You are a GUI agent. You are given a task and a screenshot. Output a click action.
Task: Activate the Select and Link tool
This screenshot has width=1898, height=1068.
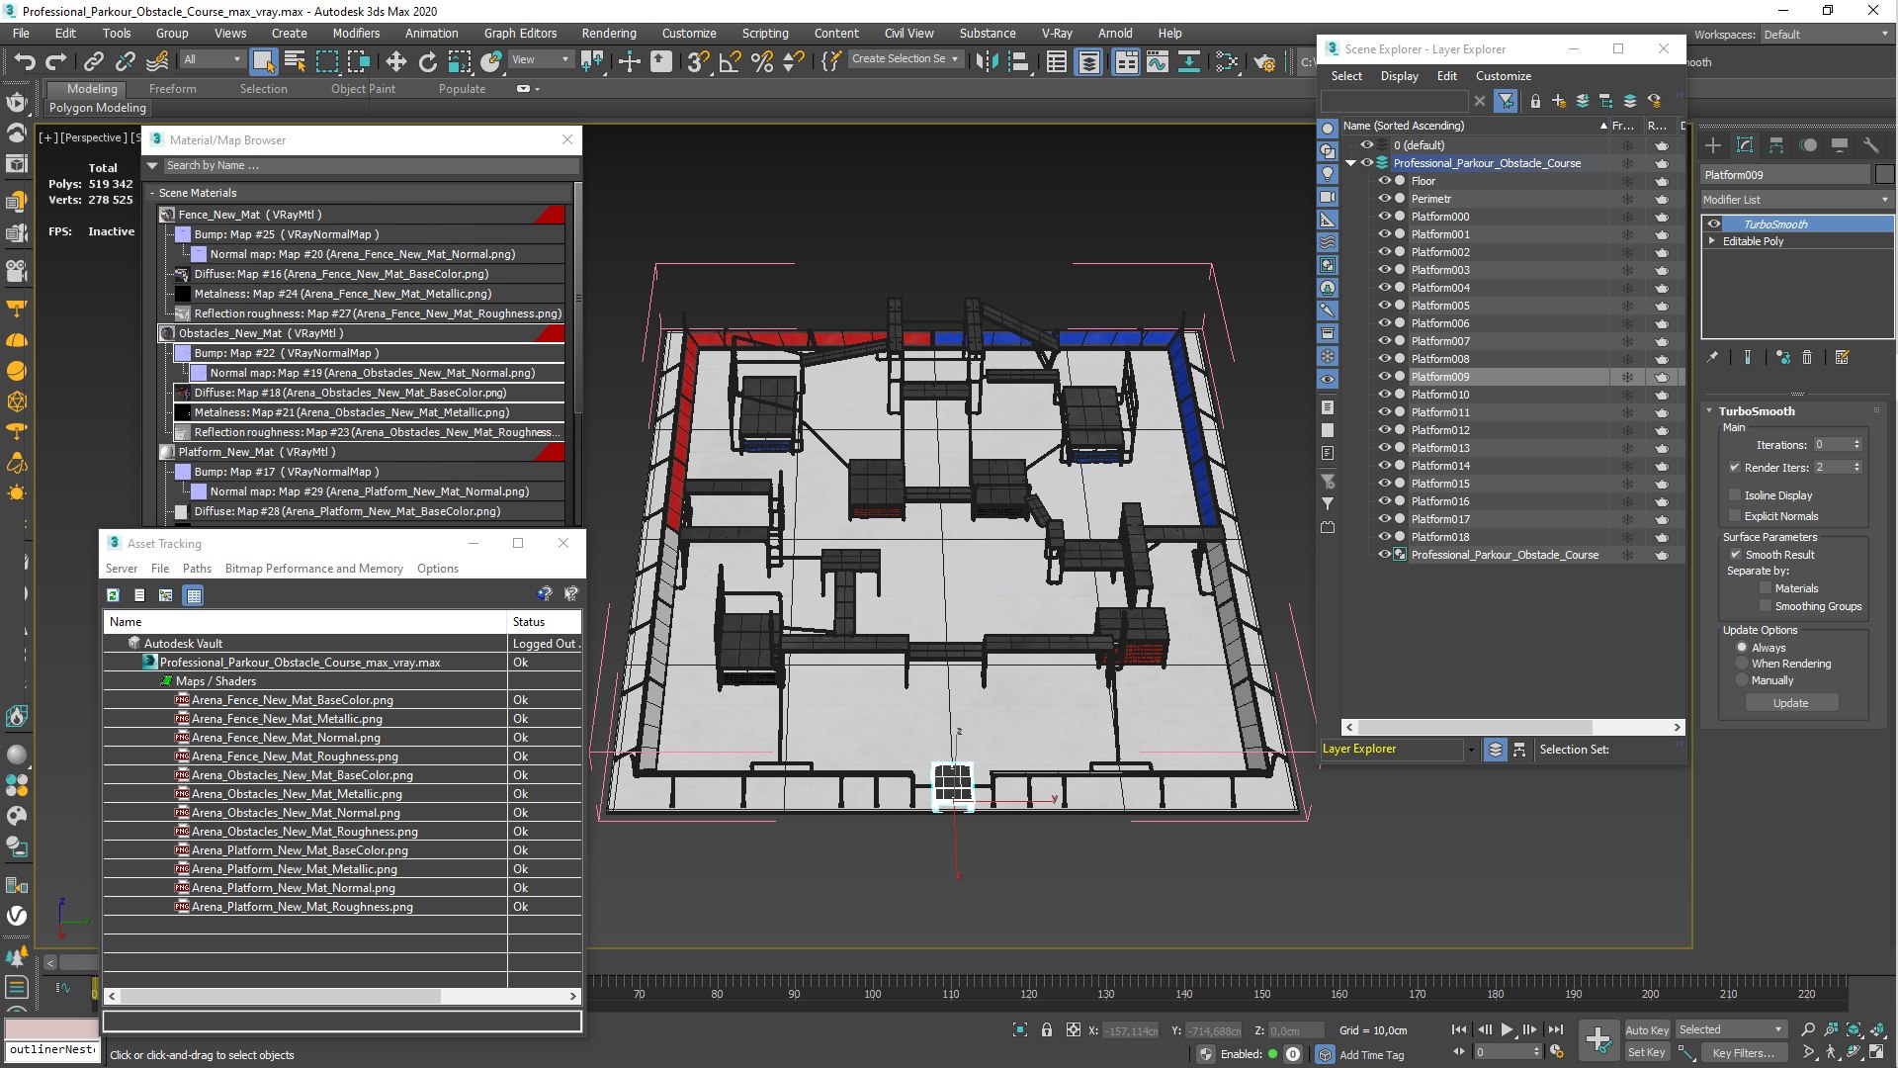[x=94, y=62]
